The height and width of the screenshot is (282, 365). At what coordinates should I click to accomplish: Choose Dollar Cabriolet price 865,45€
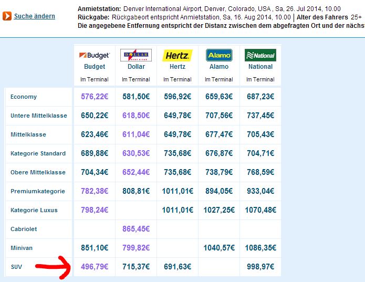click(136, 229)
